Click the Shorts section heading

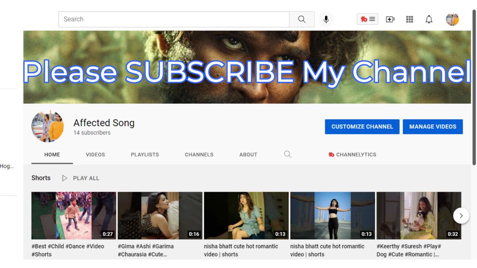click(41, 178)
